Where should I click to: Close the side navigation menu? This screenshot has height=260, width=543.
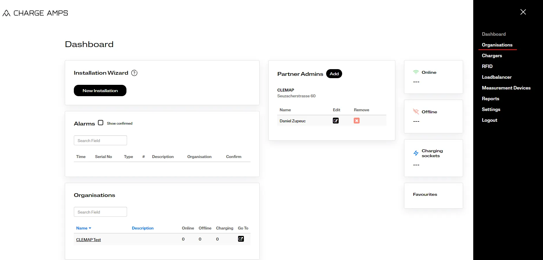point(523,12)
